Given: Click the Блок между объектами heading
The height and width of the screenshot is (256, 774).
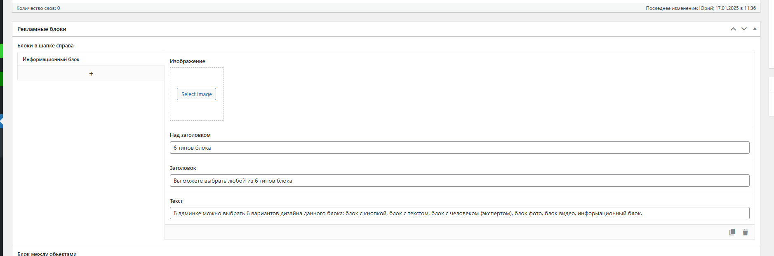Looking at the screenshot, I should [47, 254].
